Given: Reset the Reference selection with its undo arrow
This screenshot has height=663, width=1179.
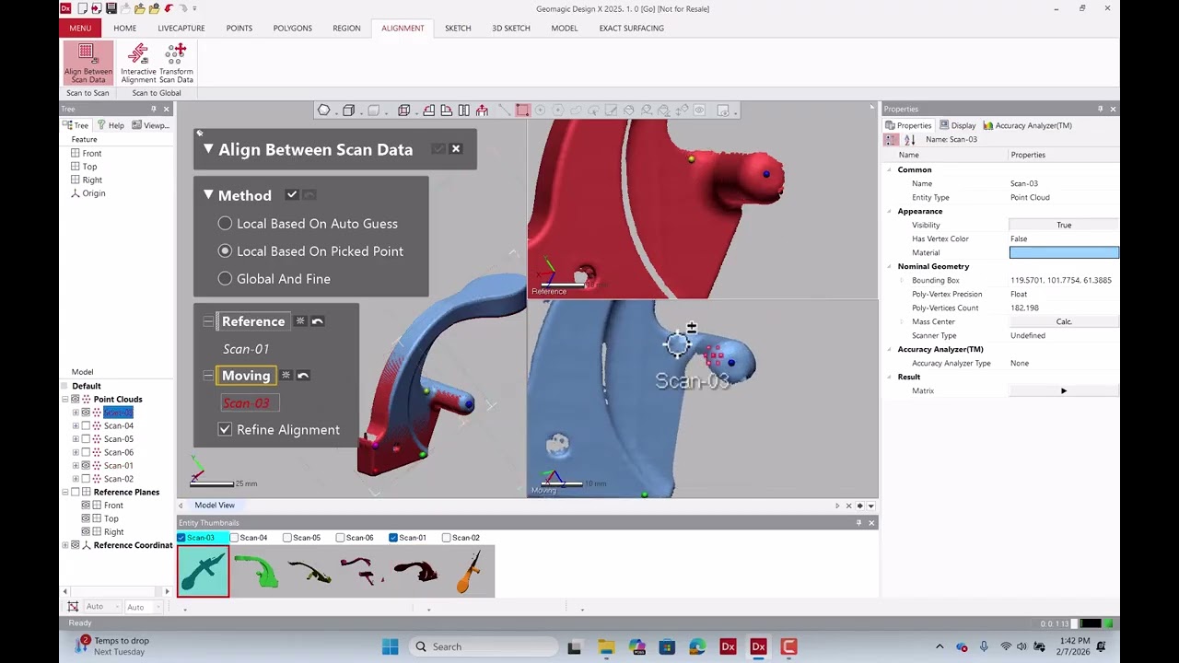Looking at the screenshot, I should tap(318, 321).
